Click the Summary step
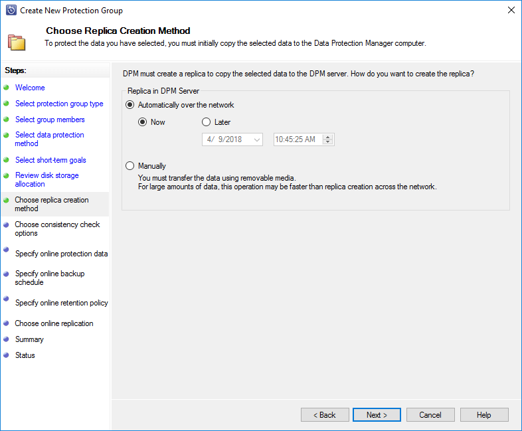Viewport: 522px width, 431px height. 29,339
